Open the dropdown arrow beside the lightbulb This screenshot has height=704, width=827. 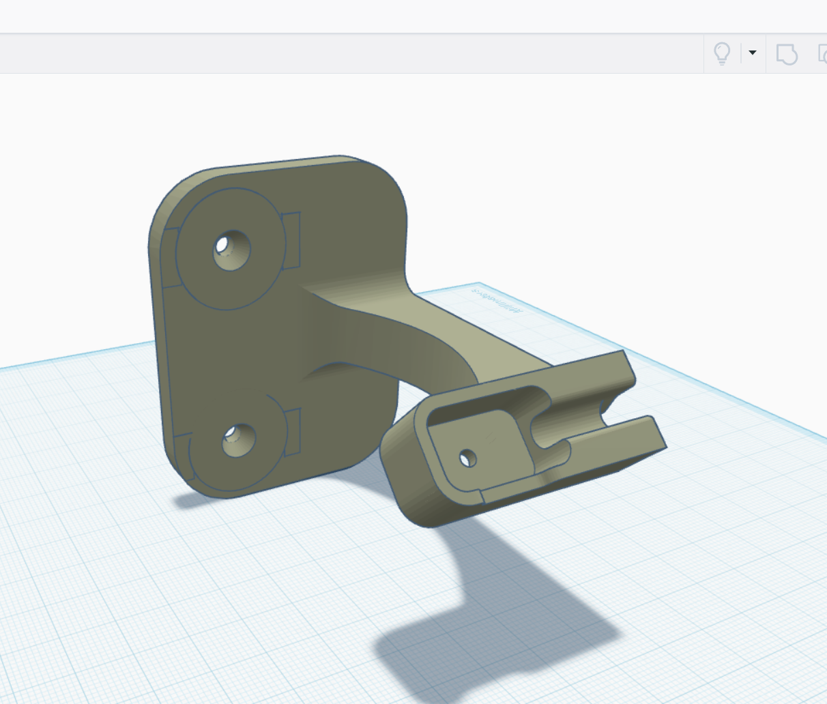point(753,53)
